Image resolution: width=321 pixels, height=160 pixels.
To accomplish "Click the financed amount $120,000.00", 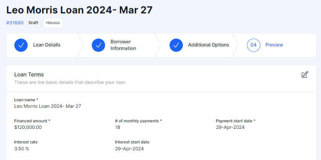I will click(28, 127).
